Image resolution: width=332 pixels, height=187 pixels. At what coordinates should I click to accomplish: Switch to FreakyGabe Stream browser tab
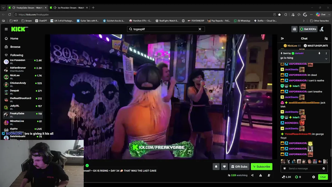pos(27,8)
